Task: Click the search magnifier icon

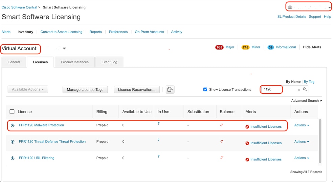Action: pyautogui.click(x=305, y=89)
